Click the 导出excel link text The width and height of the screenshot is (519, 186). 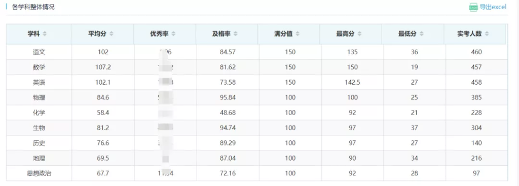(x=493, y=7)
